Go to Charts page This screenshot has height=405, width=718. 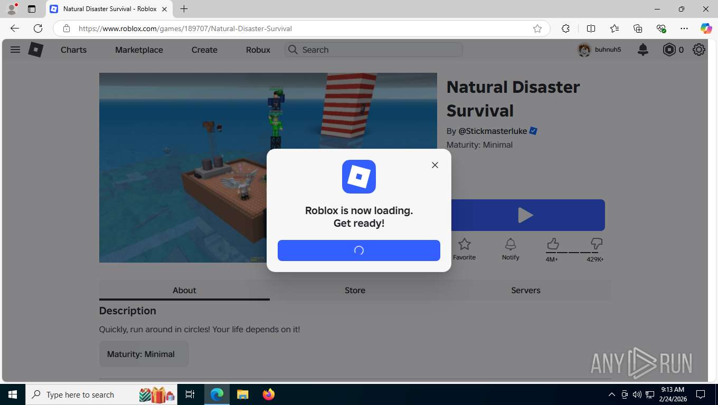[73, 50]
